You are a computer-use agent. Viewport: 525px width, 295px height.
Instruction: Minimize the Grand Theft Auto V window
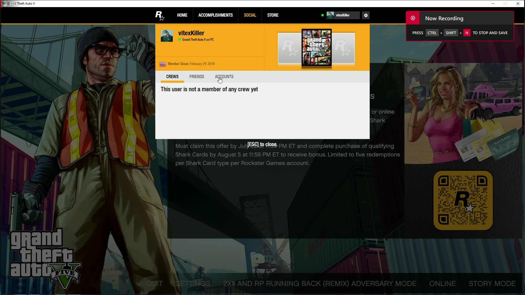pyautogui.click(x=493, y=4)
